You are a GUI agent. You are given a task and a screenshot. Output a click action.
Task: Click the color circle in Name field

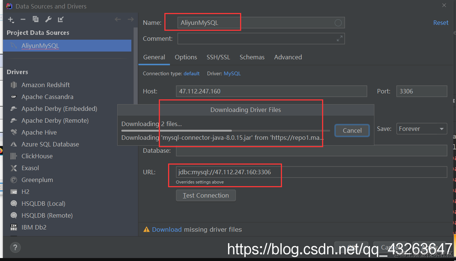(338, 23)
